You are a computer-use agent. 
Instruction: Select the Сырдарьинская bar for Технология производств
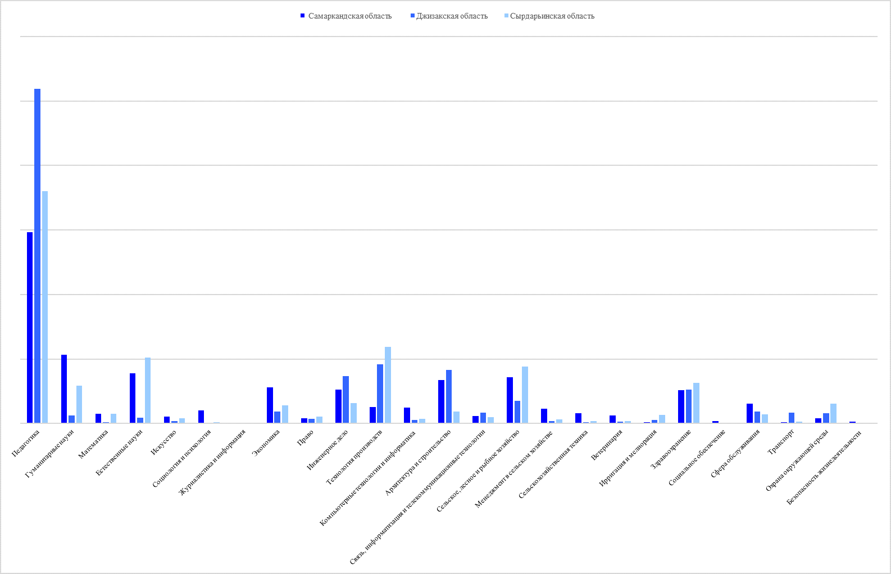pyautogui.click(x=388, y=385)
